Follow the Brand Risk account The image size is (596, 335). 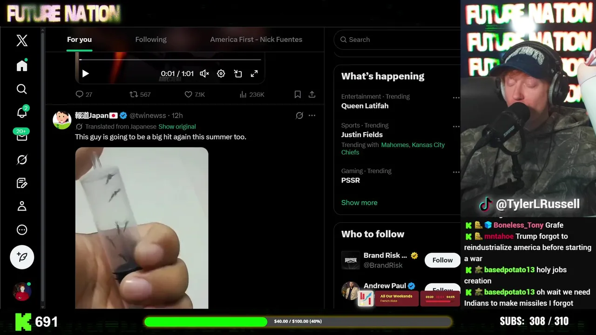(x=442, y=260)
